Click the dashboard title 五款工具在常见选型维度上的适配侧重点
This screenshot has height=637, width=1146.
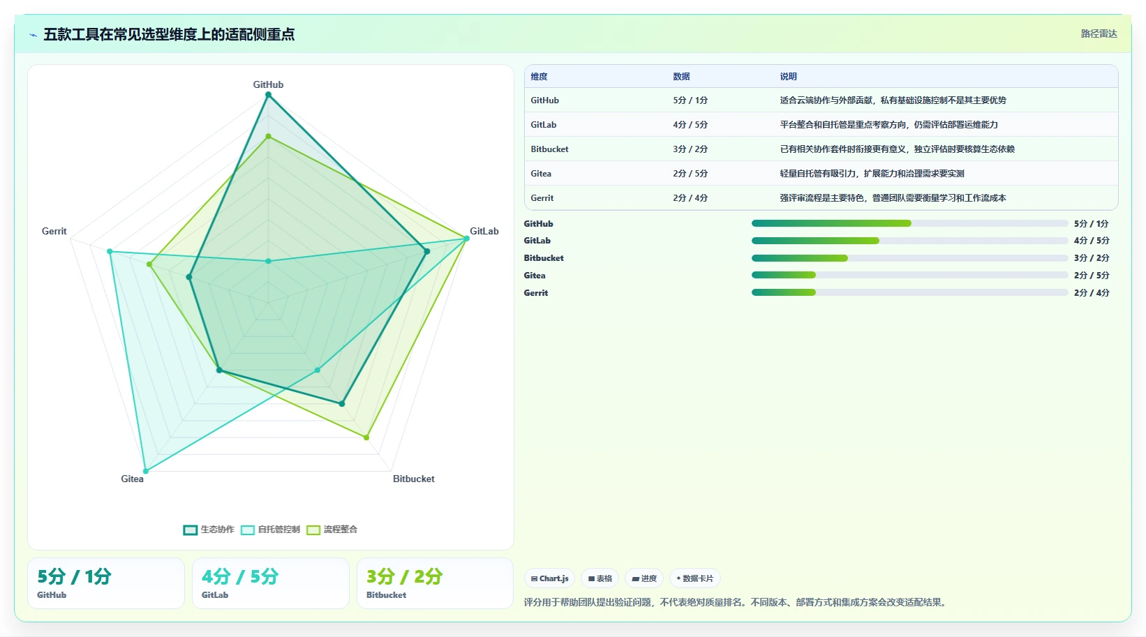[169, 35]
